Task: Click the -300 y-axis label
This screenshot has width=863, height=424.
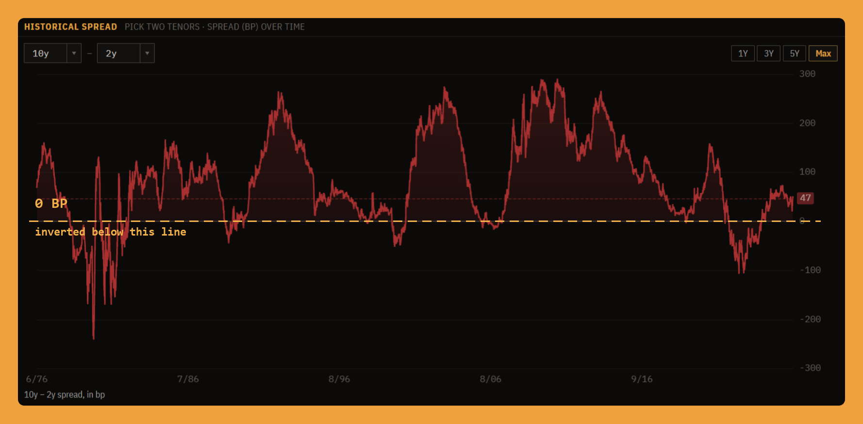Action: 810,368
